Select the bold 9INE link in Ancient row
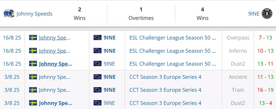276x109 pixels. tap(109, 77)
